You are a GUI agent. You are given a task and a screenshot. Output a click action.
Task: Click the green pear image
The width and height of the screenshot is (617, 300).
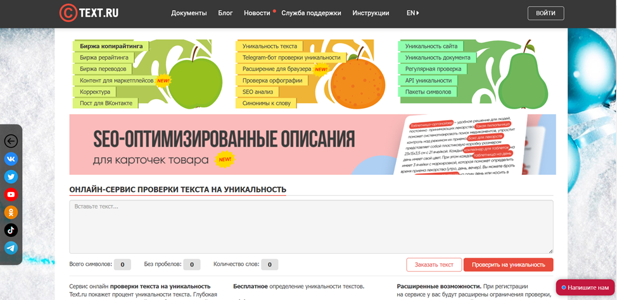tap(523, 75)
